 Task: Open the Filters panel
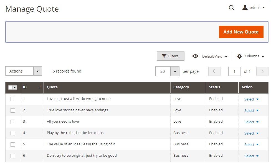pyautogui.click(x=170, y=56)
